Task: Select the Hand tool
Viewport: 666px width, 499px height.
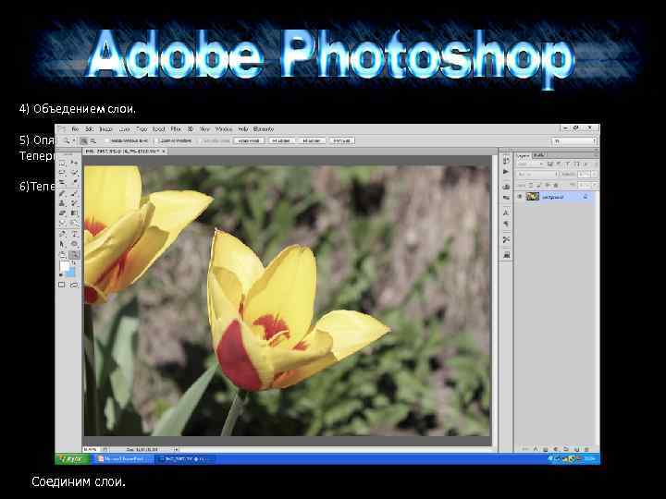Action: point(62,255)
